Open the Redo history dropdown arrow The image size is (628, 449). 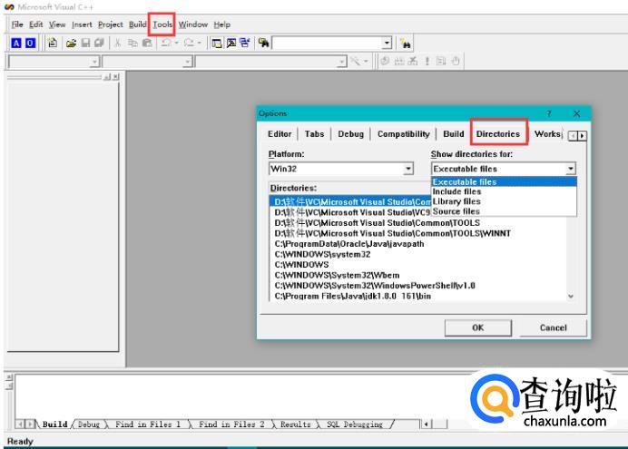[199, 43]
